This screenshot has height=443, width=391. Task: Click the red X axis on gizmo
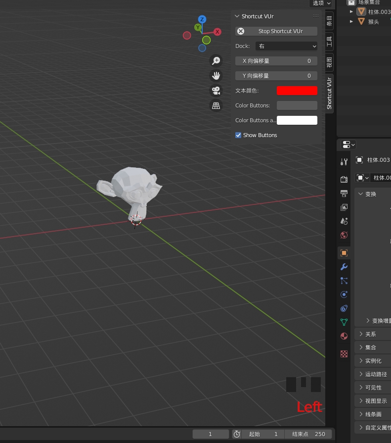[217, 32]
